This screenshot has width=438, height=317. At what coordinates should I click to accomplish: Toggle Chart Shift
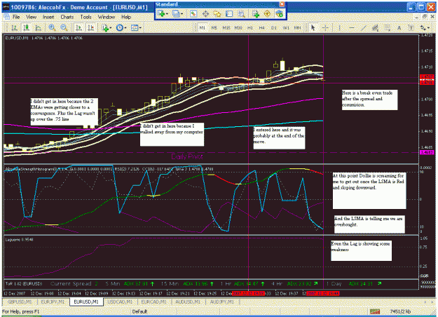[91, 27]
